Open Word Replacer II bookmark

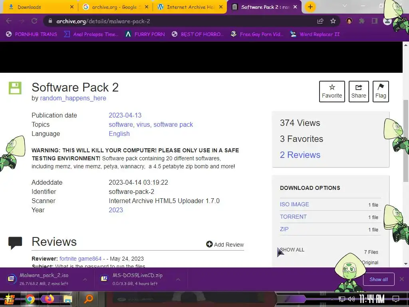(x=315, y=34)
